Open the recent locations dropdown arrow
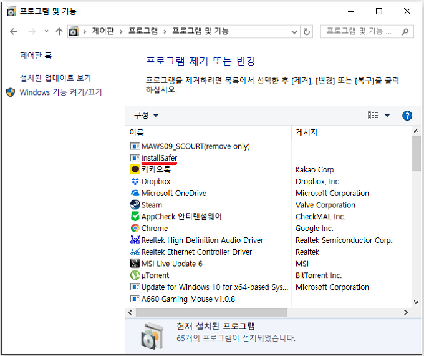 pos(47,31)
